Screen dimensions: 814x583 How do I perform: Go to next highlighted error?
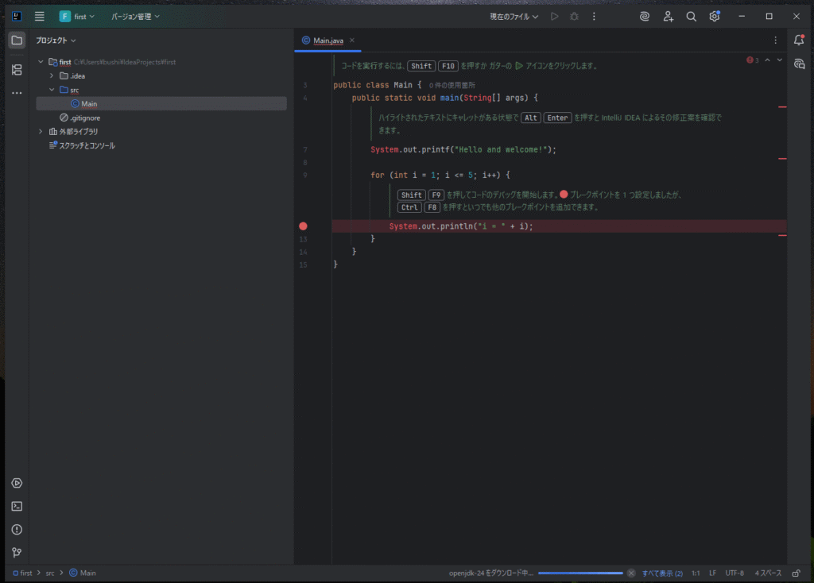(780, 60)
